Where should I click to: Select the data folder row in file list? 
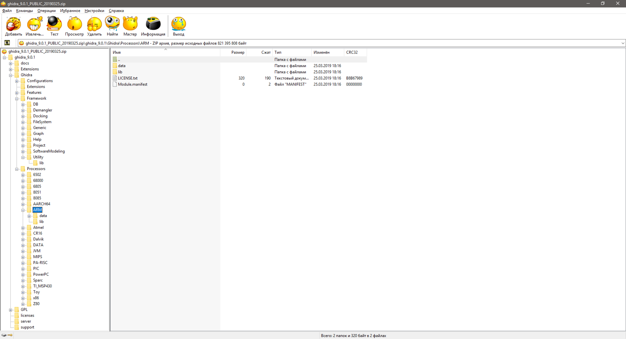239,66
